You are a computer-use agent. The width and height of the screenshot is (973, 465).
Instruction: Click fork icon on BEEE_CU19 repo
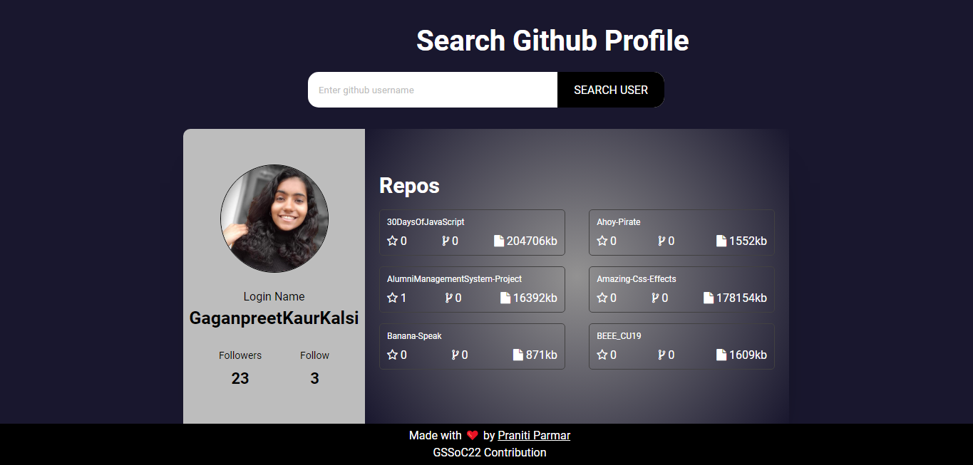pyautogui.click(x=661, y=355)
